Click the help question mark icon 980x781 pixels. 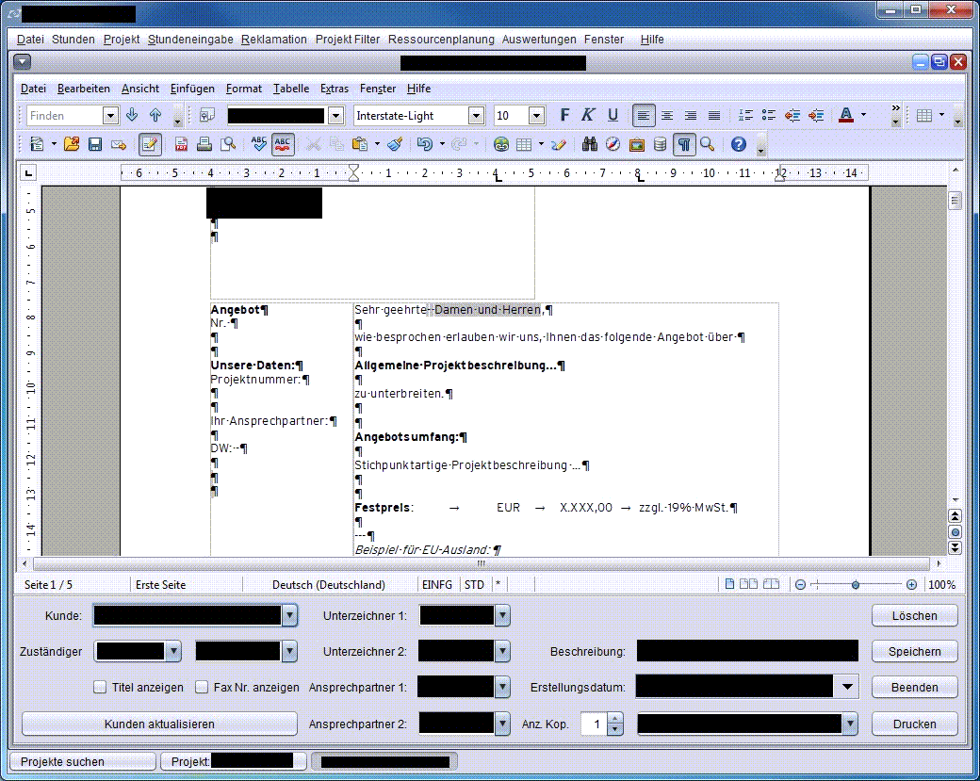[x=739, y=144]
